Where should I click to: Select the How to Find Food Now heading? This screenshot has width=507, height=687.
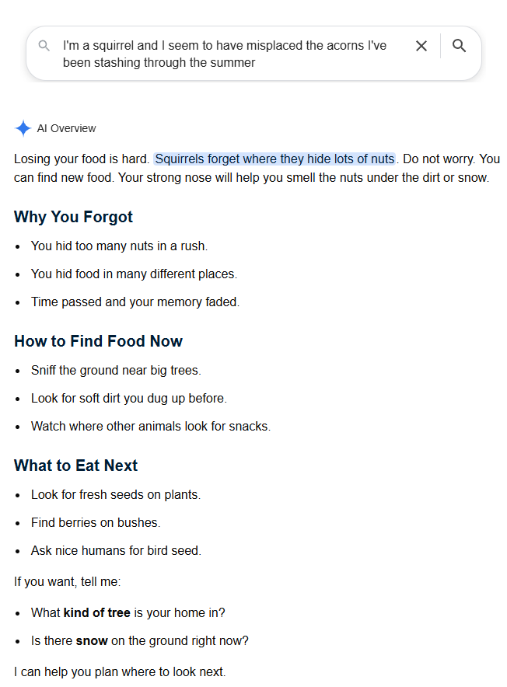click(98, 341)
